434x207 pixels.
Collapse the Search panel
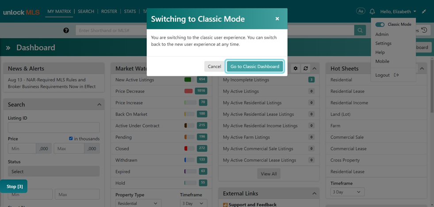pos(99,105)
